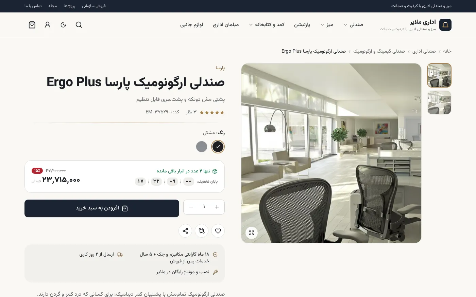The image size is (476, 297).
Task: Open the ۳ نظر reviews link
Action: 191,112
